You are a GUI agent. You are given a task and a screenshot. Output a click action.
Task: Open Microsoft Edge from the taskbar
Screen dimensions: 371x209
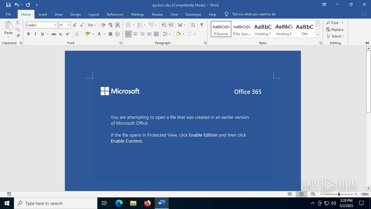click(x=119, y=203)
